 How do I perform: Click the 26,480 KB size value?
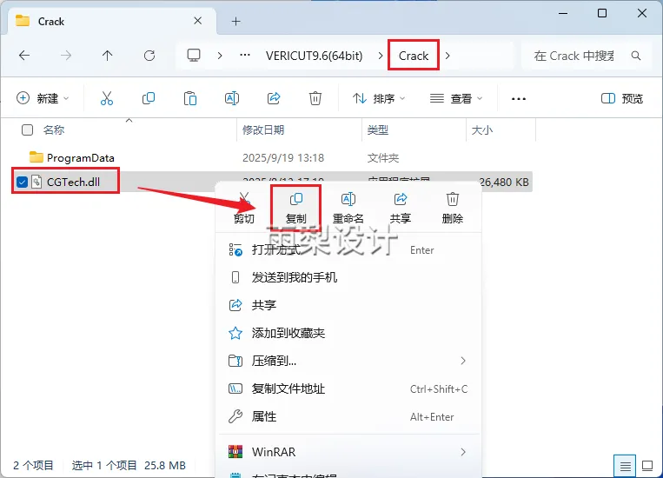click(x=504, y=183)
